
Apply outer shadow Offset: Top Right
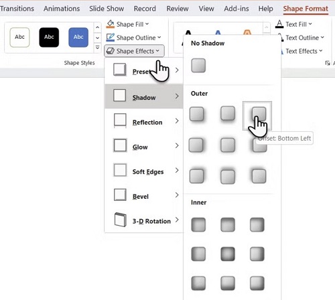(x=196, y=176)
